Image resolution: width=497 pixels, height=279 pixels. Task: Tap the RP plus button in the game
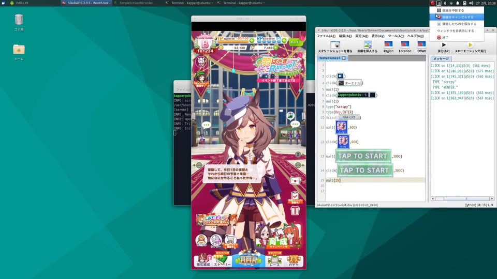284,40
